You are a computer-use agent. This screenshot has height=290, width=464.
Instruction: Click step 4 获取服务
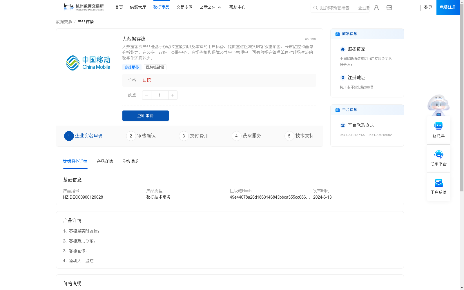point(246,136)
